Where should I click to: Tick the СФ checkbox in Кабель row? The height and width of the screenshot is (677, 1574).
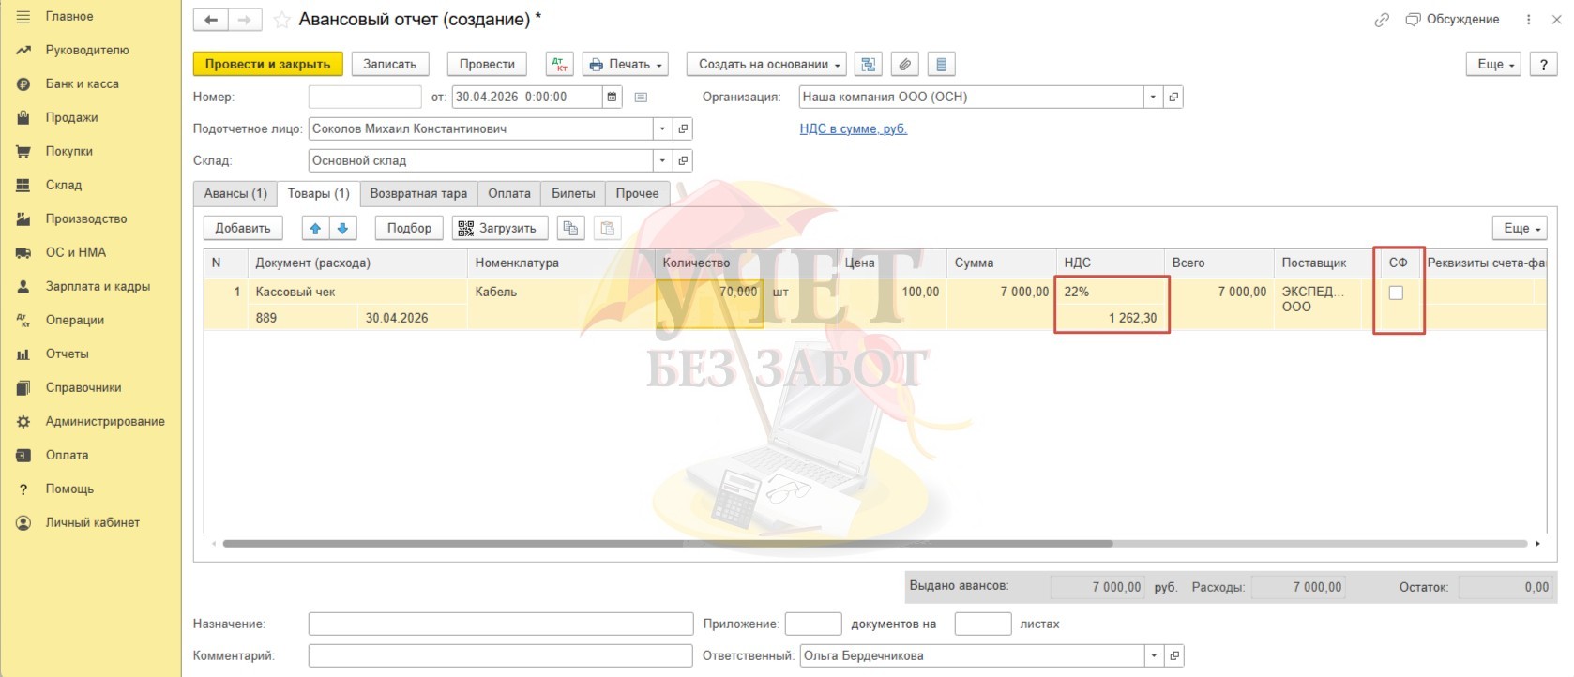(x=1396, y=293)
